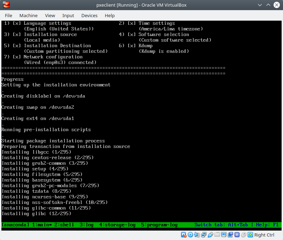This screenshot has width=283, height=240.
Task: Open the Help menu
Action: 110,15
